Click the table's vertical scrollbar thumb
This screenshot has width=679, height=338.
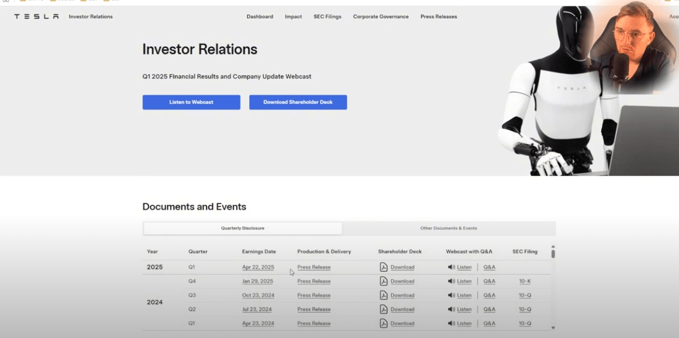[x=553, y=254]
